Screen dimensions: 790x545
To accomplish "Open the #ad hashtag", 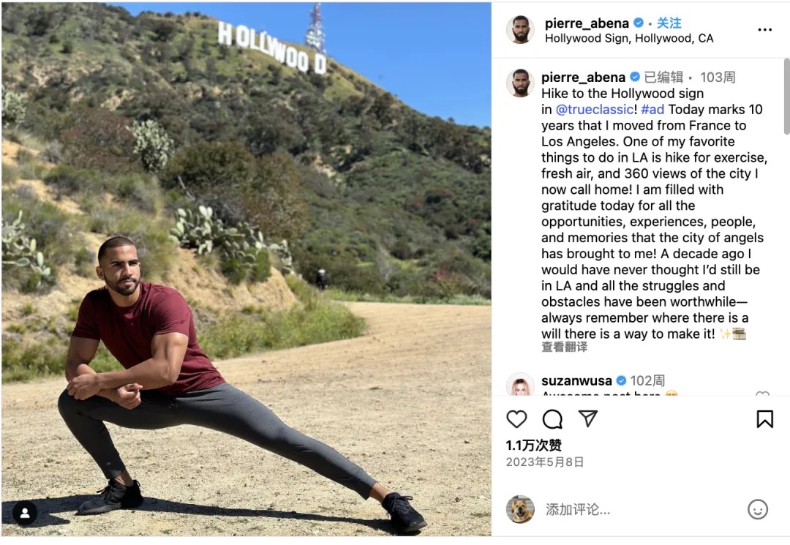I will [x=652, y=109].
